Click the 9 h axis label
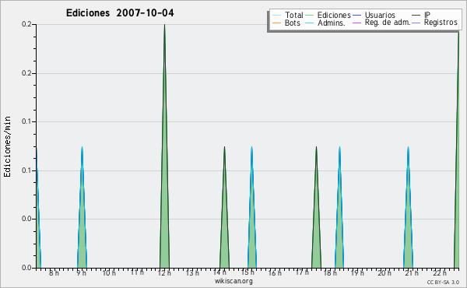This screenshot has height=288, width=467. [81, 272]
